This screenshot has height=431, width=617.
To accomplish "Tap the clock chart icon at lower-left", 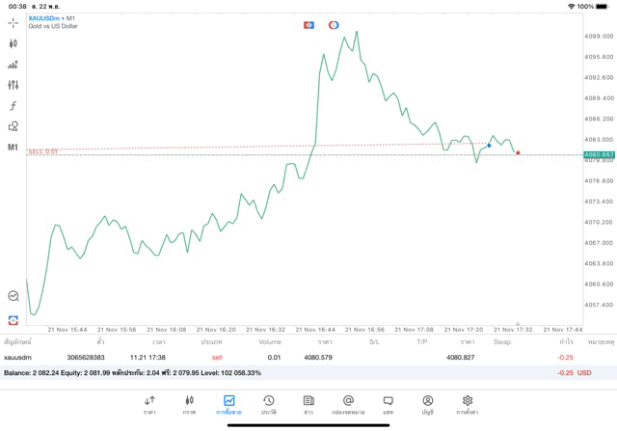I will 13,296.
